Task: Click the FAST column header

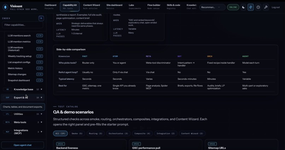Action: tap(85, 56)
